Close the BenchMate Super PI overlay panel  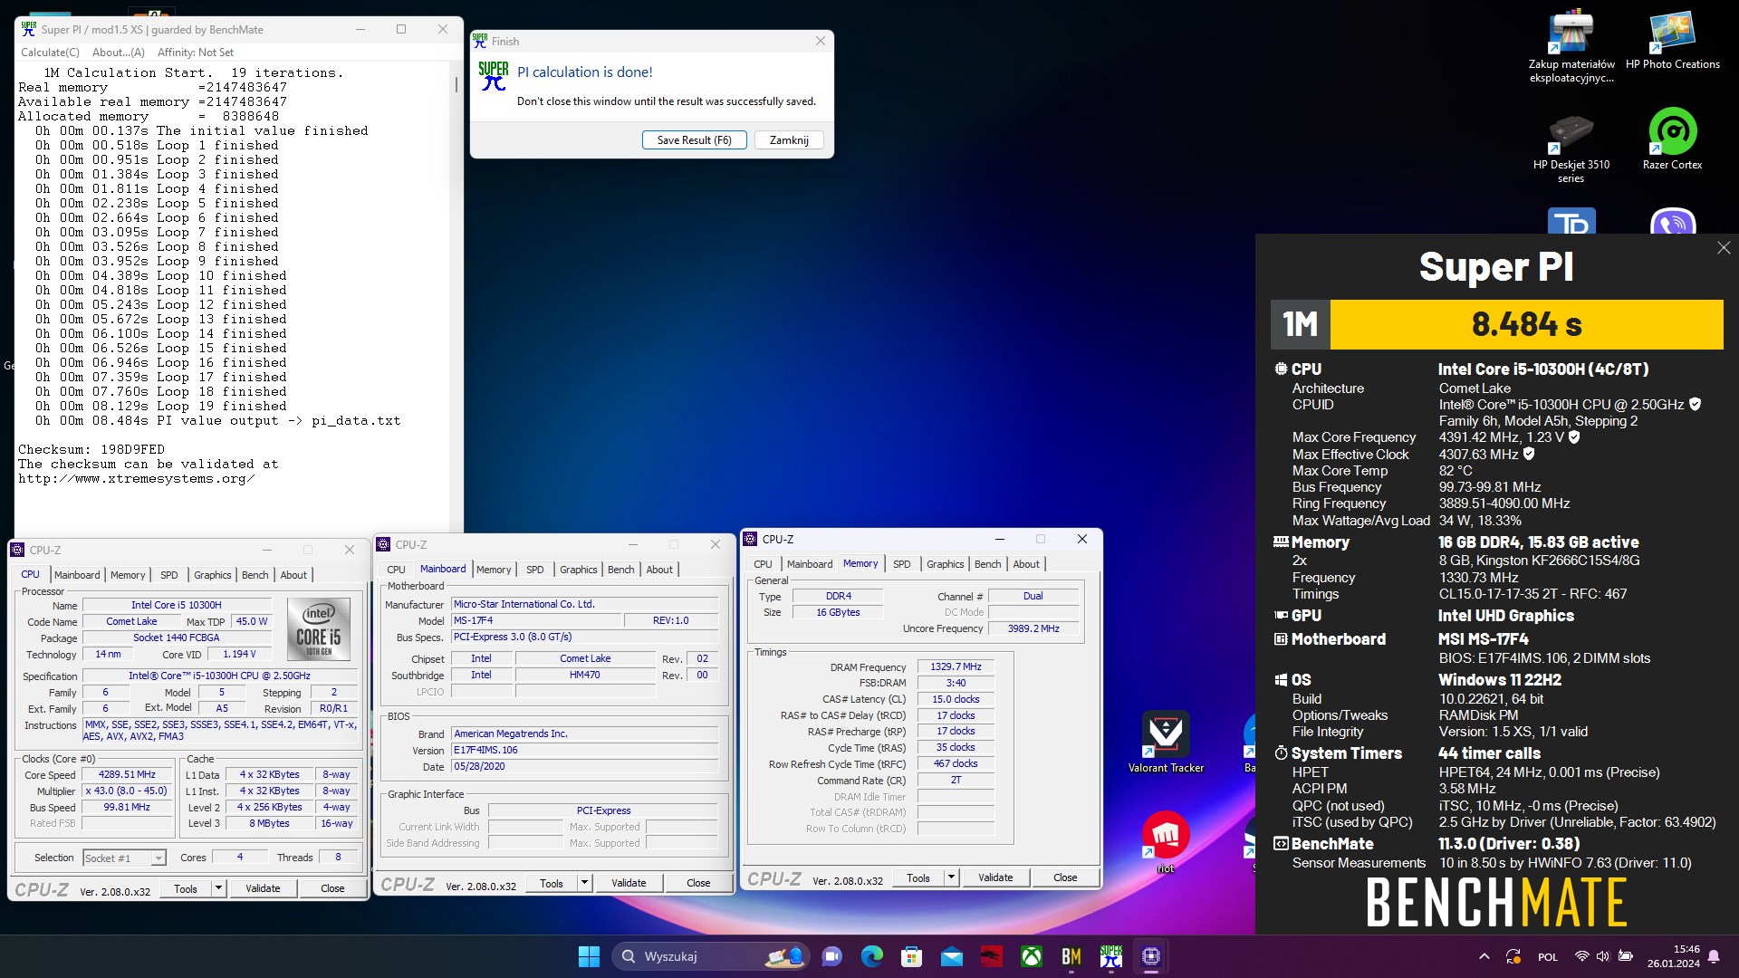pos(1723,248)
